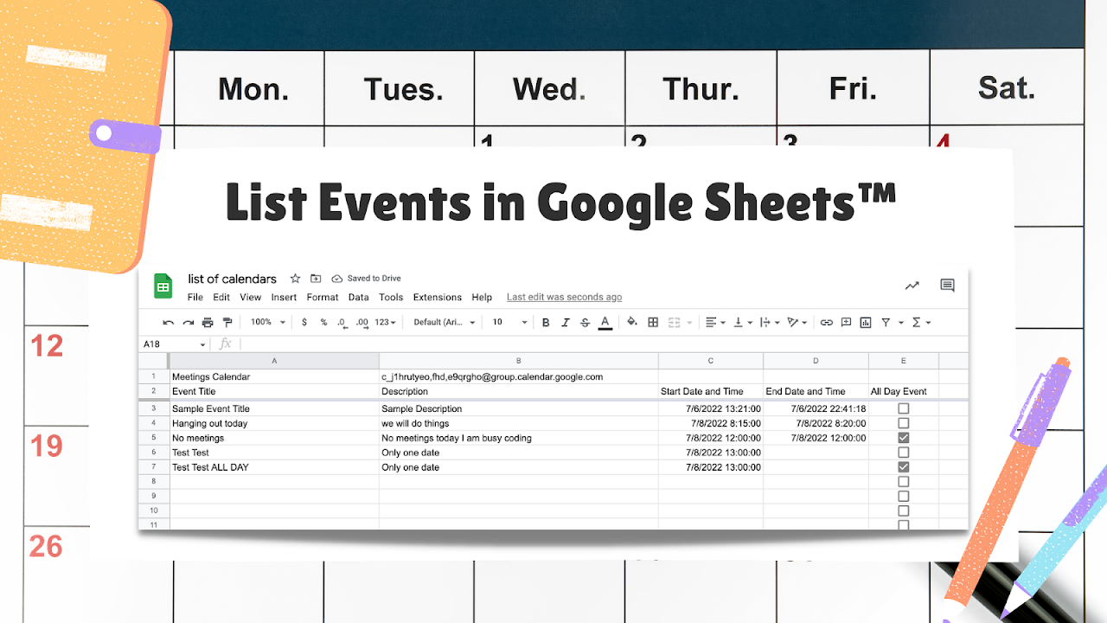Toggle Strikethrough formatting
The height and width of the screenshot is (623, 1107).
pyautogui.click(x=585, y=323)
